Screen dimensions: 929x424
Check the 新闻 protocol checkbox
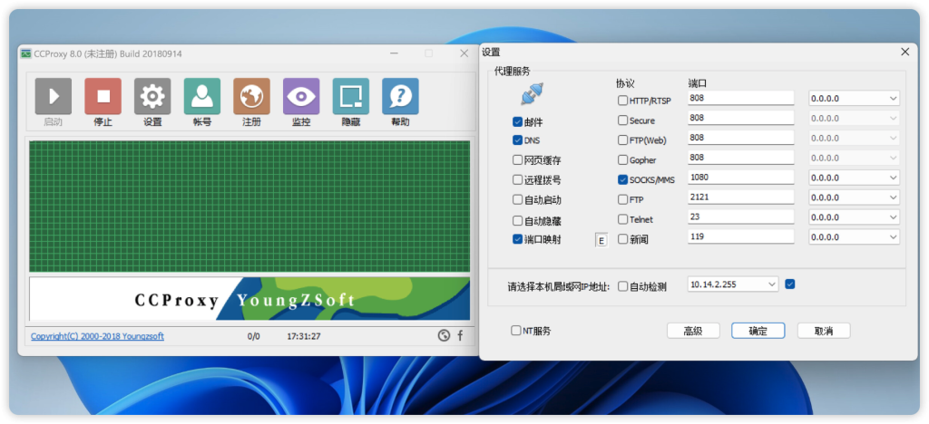click(x=622, y=239)
